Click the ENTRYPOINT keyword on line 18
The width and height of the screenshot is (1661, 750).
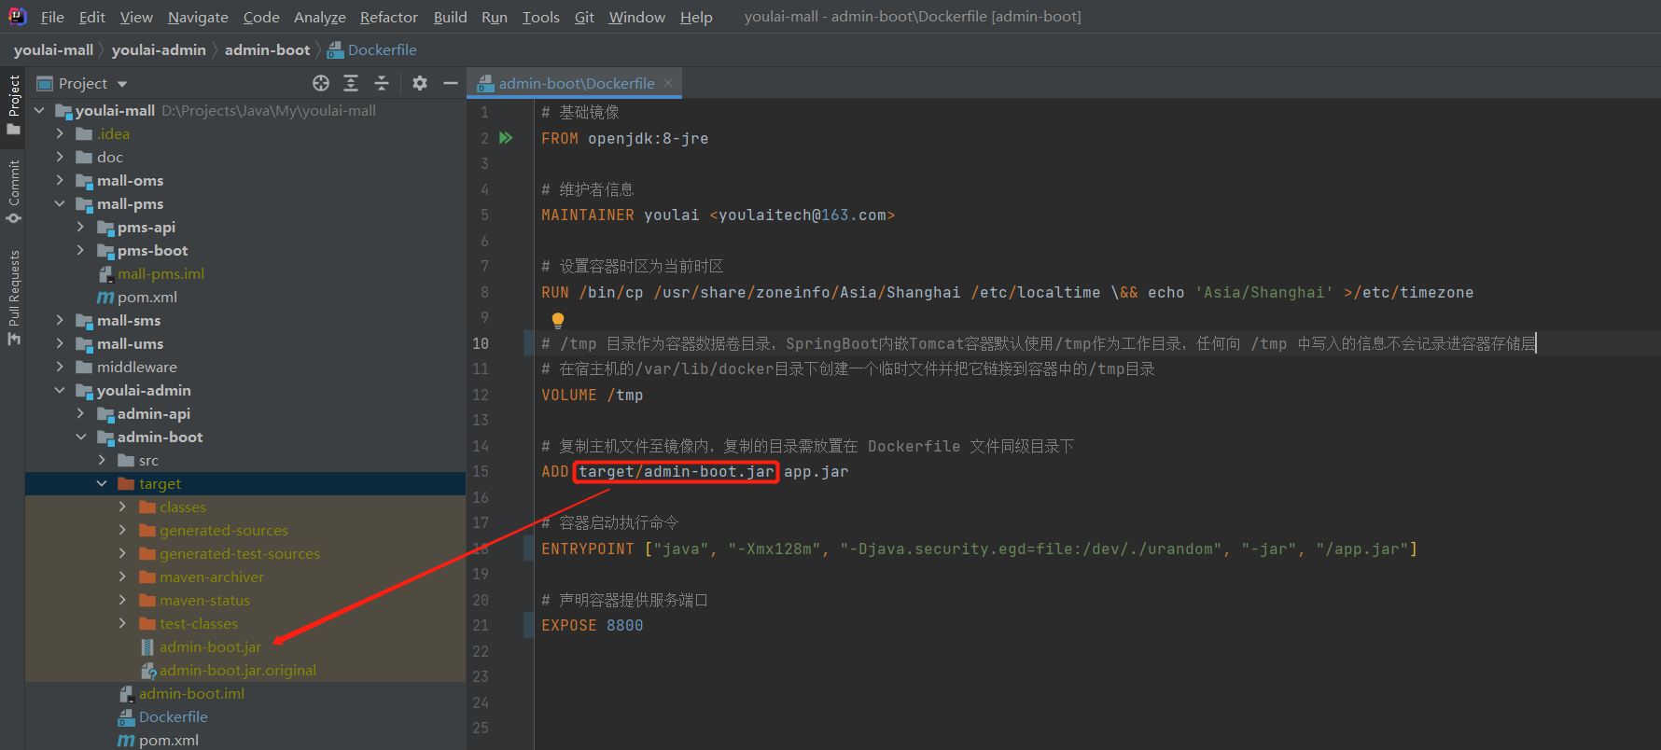pyautogui.click(x=587, y=549)
